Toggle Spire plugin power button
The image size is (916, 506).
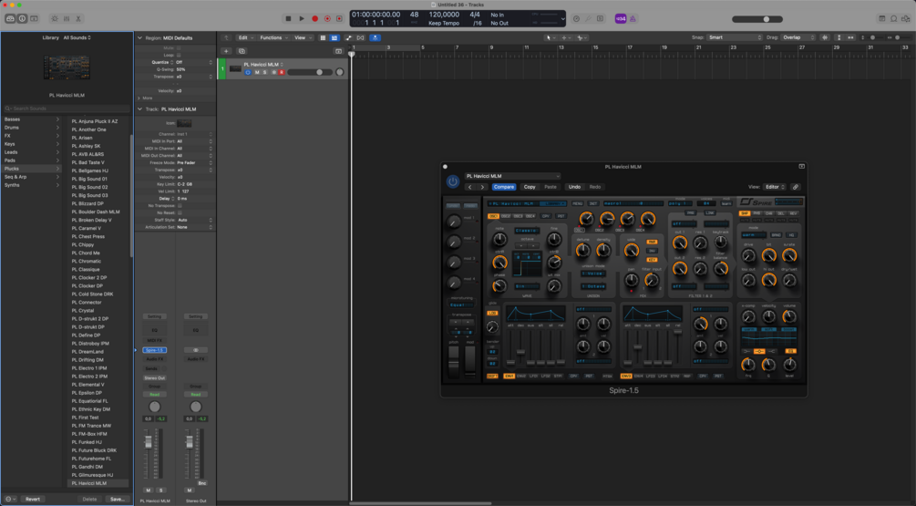pos(453,181)
